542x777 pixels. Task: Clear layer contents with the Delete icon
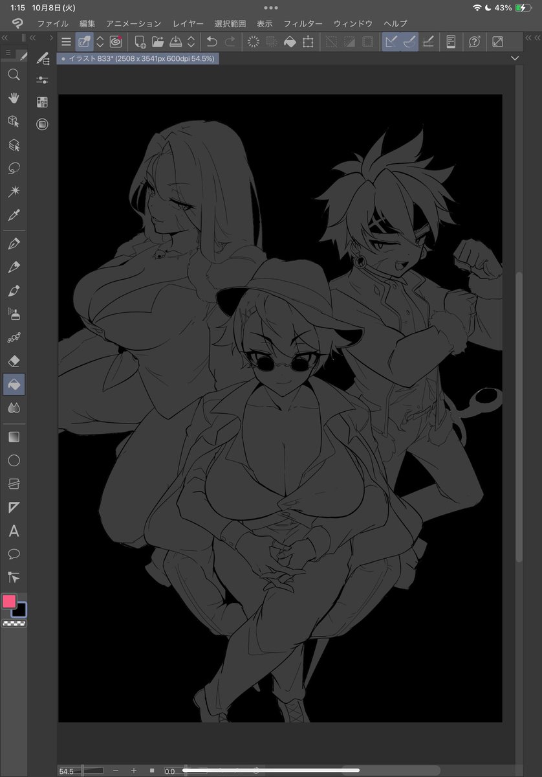click(254, 42)
